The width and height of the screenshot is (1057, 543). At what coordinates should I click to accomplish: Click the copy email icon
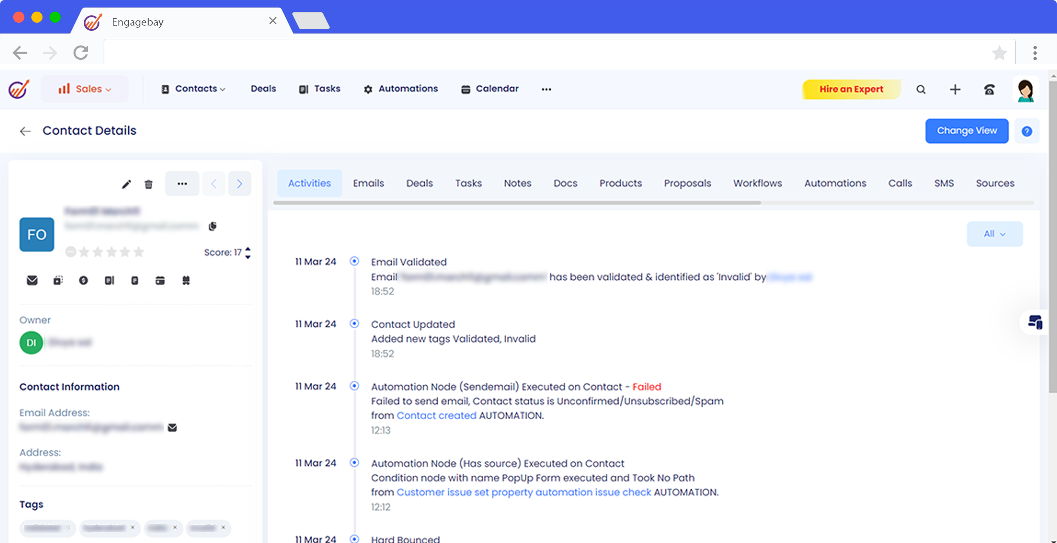pyautogui.click(x=213, y=226)
